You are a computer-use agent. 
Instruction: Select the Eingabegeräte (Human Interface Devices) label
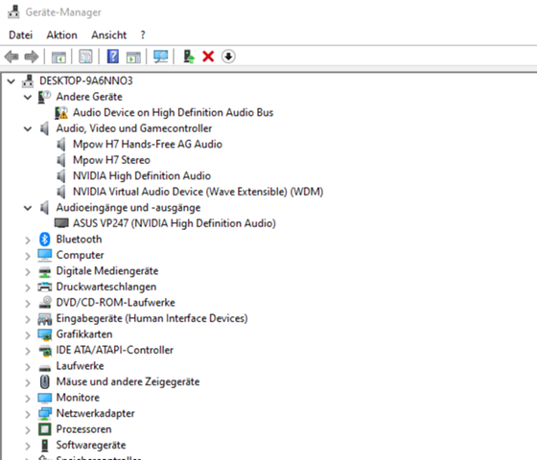[x=152, y=318]
